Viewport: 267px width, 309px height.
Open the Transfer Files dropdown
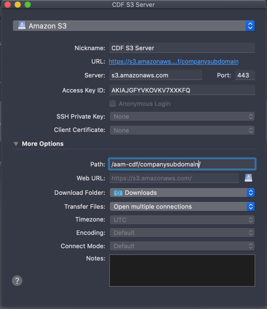[x=182, y=207]
